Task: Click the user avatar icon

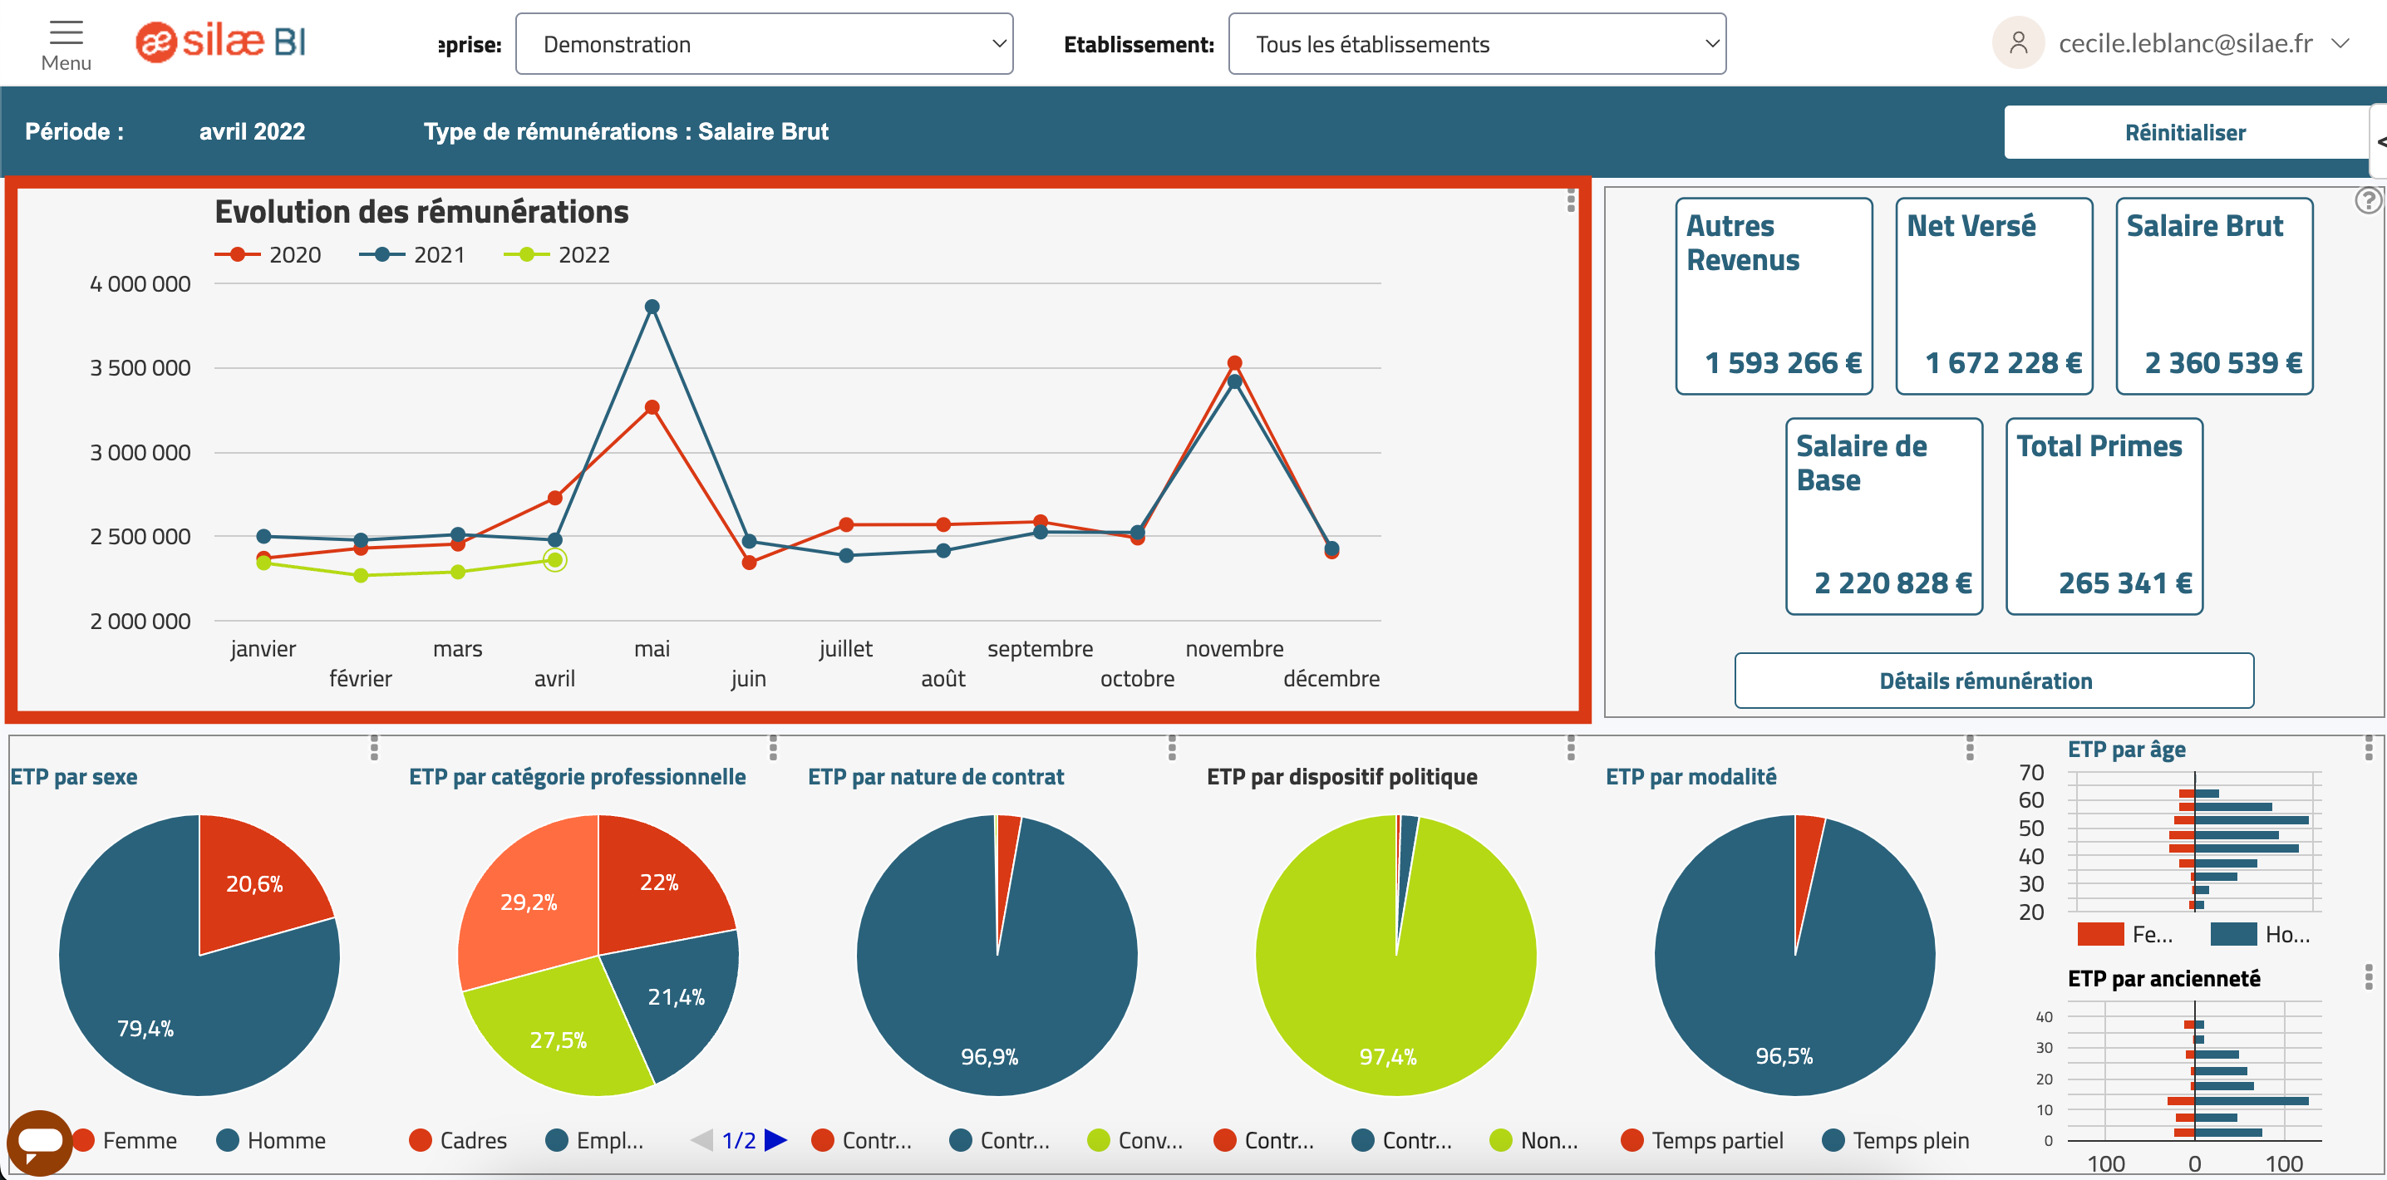Action: (x=2017, y=42)
